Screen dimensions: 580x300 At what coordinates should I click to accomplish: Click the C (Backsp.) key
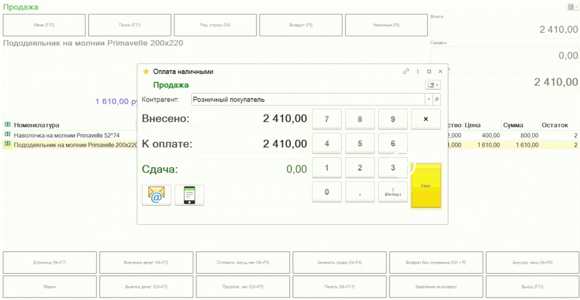[x=393, y=192]
